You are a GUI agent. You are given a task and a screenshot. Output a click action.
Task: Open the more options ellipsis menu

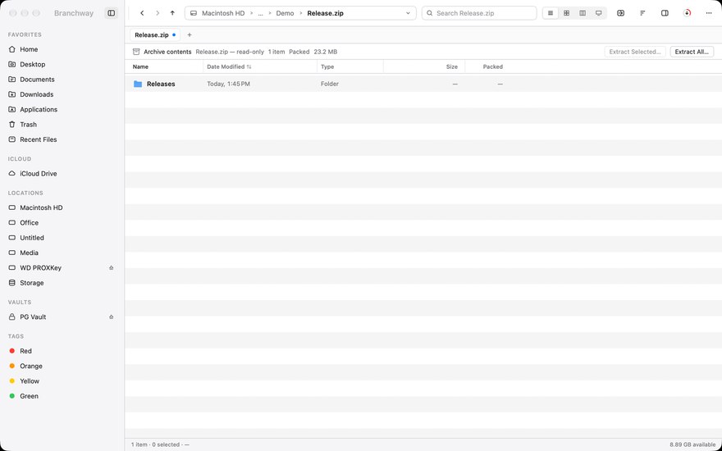[x=709, y=13]
